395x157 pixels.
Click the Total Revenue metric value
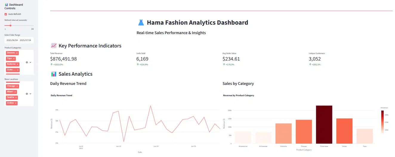pos(64,59)
